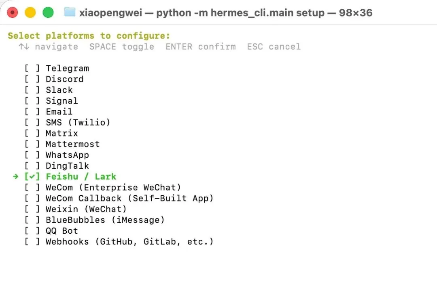Screen dimensions: 437x289
Task: Tick the WhatsApp checkbox
Action: point(32,155)
